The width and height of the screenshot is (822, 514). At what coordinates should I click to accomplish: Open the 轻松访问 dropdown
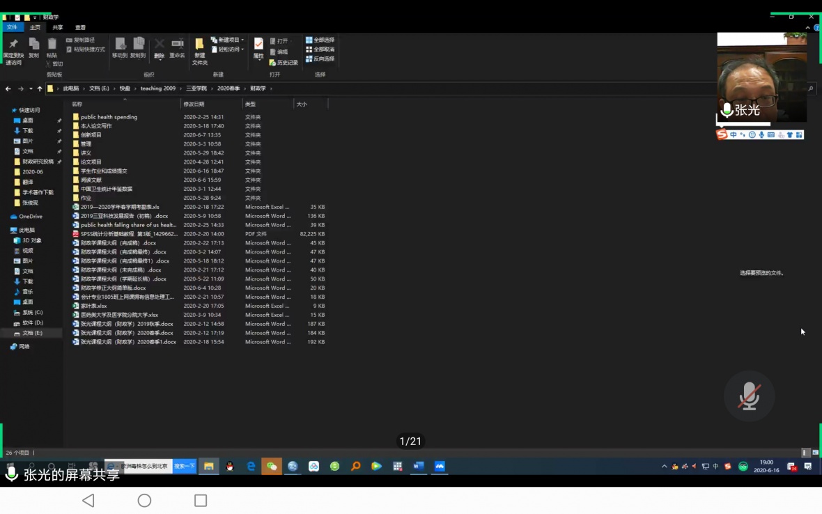(227, 49)
